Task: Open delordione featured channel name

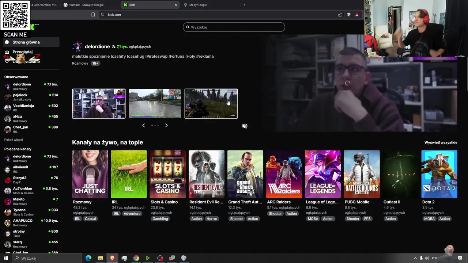Action: [x=97, y=46]
